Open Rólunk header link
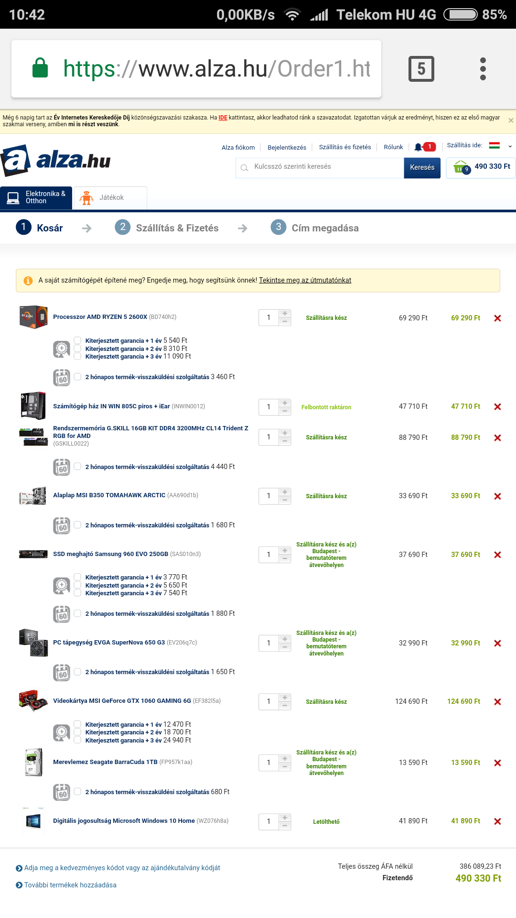Viewport: 516px width, 918px height. [x=393, y=147]
